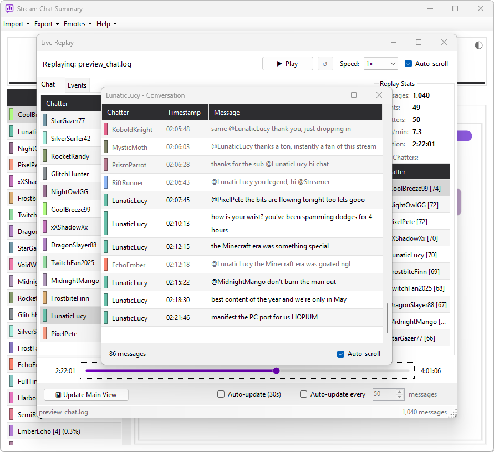Viewport: 494px width, 452px height.
Task: Click the Conversation window scrollbar
Action: pyautogui.click(x=387, y=318)
